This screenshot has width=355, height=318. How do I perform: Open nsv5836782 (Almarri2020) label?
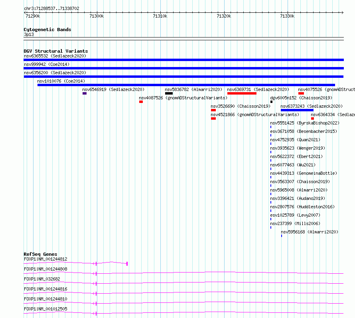(x=193, y=89)
